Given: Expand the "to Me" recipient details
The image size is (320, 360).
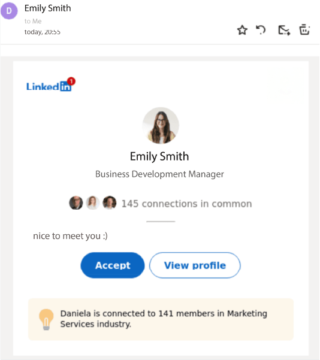Looking at the screenshot, I should click(33, 21).
